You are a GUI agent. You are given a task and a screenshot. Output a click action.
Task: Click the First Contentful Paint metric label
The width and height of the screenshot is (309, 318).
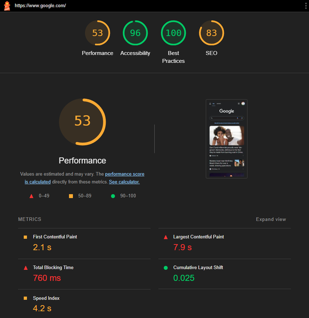(55, 237)
